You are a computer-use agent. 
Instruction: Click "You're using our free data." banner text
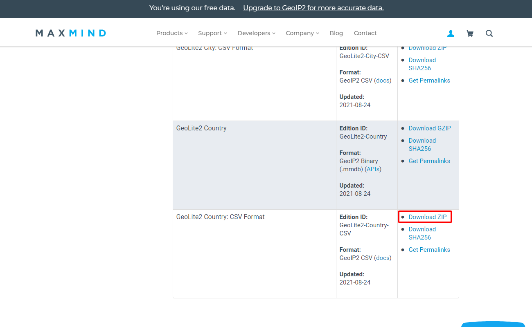[x=192, y=8]
